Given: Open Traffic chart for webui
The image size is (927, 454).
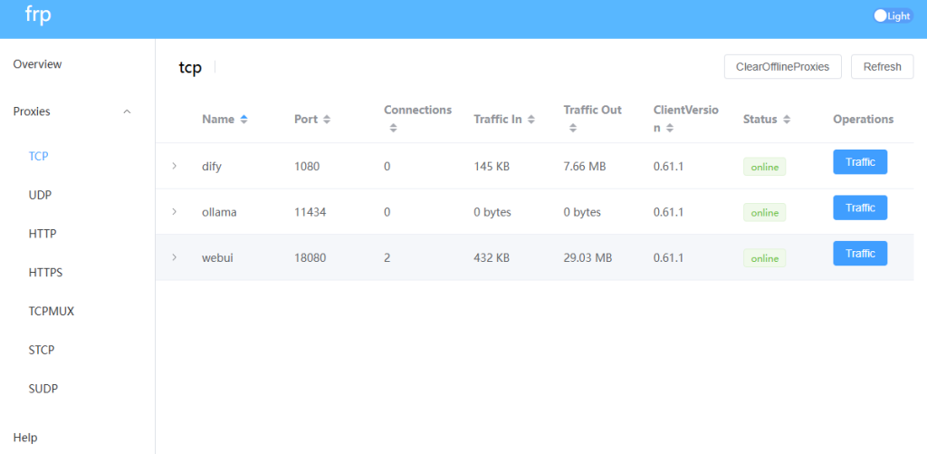Looking at the screenshot, I should click(860, 254).
